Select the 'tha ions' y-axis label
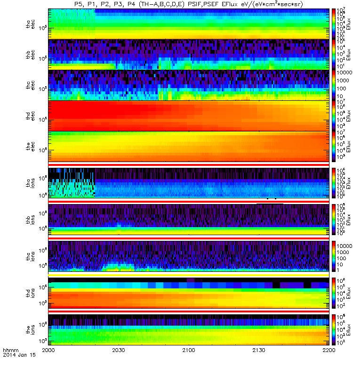Screen dimensions: 353x377 click(31, 183)
